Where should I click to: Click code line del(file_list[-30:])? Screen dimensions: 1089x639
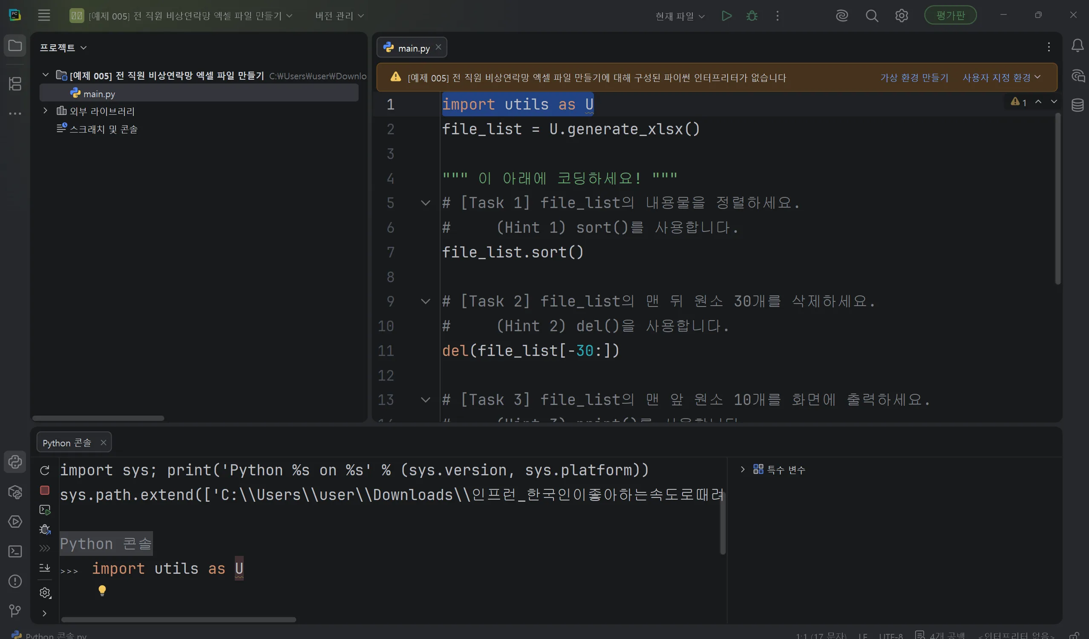pyautogui.click(x=531, y=351)
